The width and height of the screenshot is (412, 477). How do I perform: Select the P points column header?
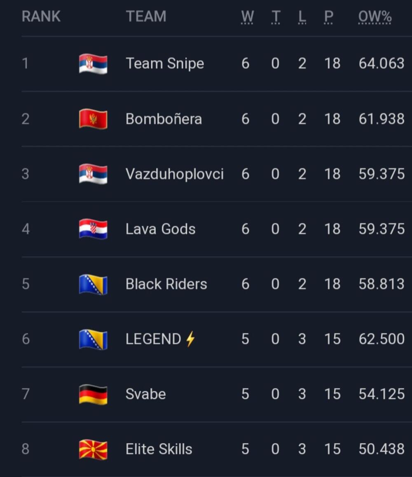[x=328, y=17]
